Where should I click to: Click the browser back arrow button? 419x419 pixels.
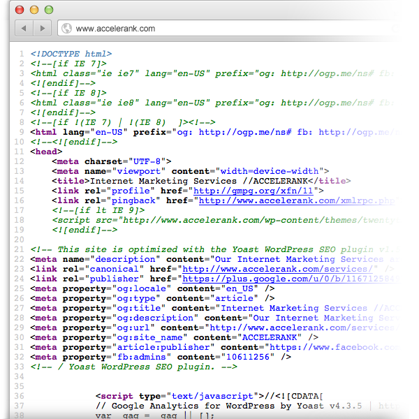tap(24, 28)
